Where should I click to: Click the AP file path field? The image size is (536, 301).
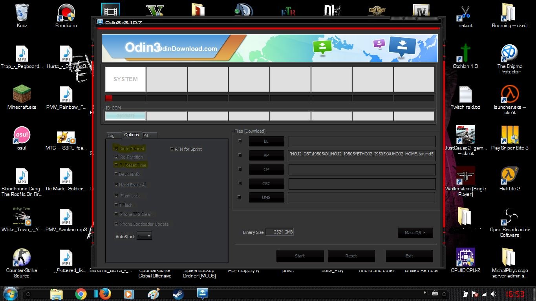click(x=362, y=155)
